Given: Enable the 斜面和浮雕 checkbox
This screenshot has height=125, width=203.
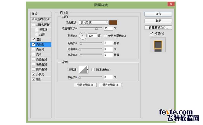Looking at the screenshot, I should click(x=33, y=25).
